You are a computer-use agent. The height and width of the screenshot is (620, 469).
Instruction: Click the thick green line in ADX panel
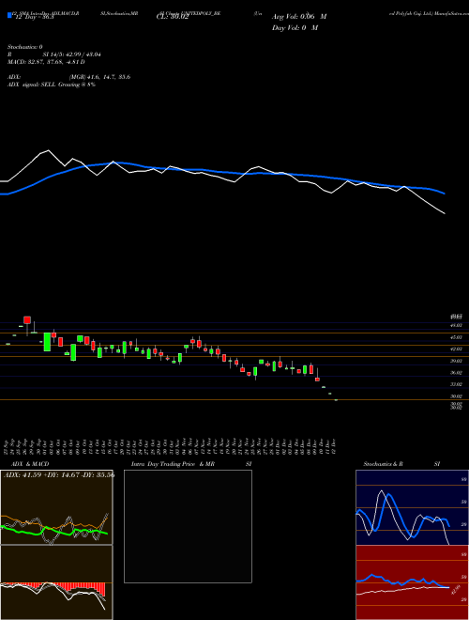pyautogui.click(x=54, y=531)
